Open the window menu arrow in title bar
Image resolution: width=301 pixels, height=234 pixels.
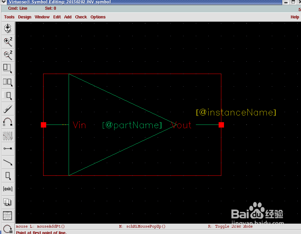point(4,2)
